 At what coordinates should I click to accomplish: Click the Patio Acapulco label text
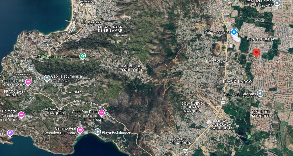(x=217, y=32)
